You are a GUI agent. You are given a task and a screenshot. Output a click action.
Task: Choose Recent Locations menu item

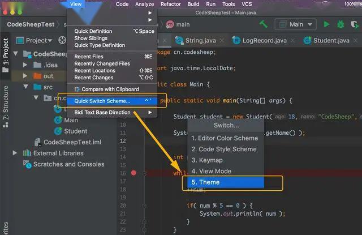click(x=112, y=70)
